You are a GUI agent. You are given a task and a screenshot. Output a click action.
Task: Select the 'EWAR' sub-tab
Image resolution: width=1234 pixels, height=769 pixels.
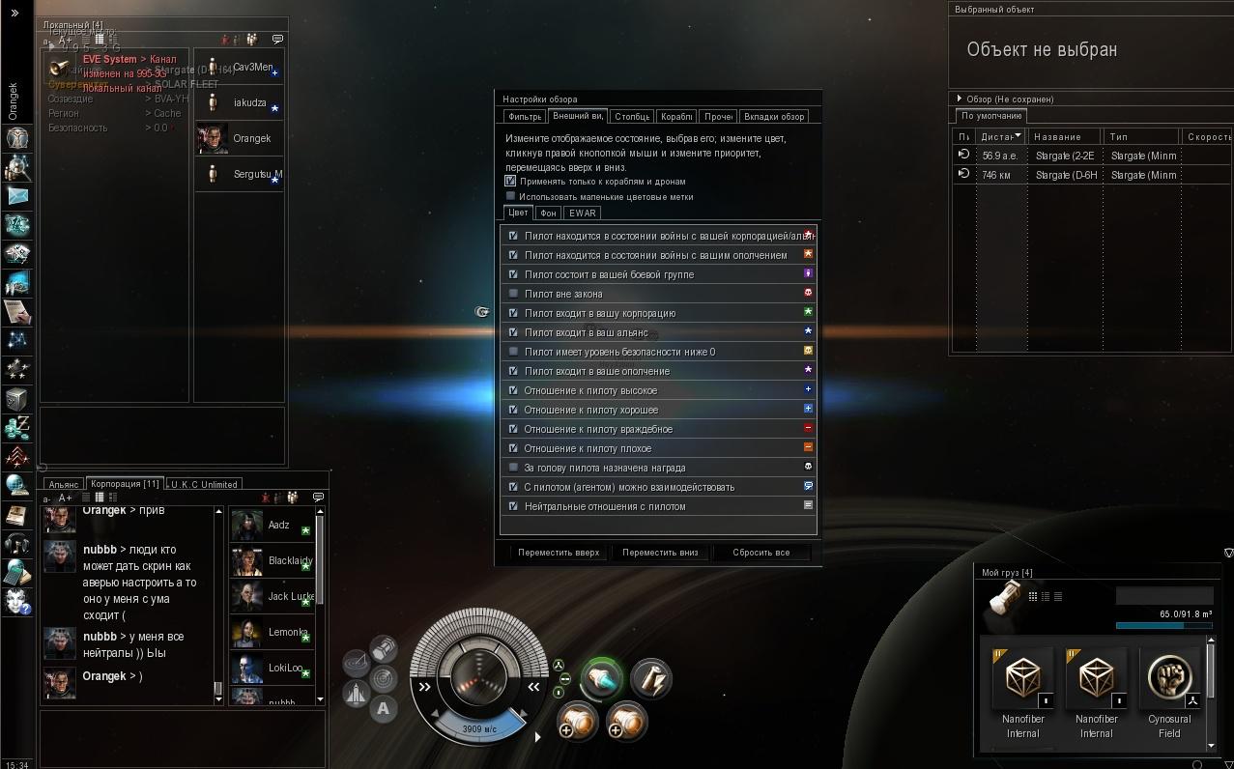click(583, 213)
